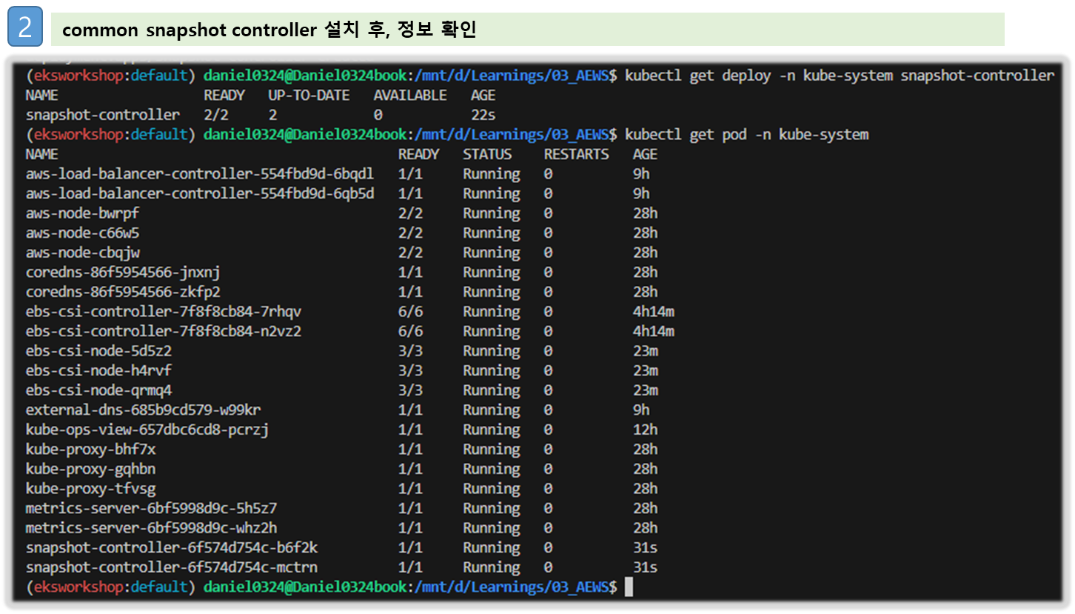
Task: Click the ebs-csi-node-h4rvf row name
Action: [x=99, y=370]
